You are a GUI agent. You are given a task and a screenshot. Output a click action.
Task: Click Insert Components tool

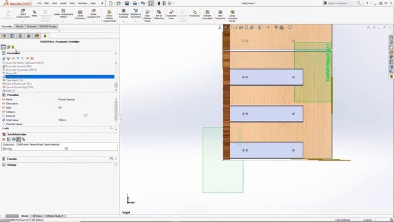pos(23,14)
